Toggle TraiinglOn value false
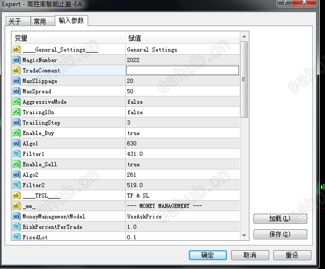This screenshot has height=269, width=325. [183, 112]
